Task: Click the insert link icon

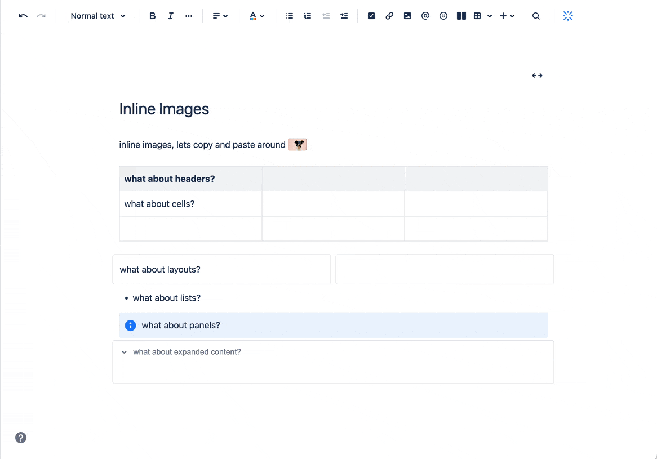Action: pos(389,16)
